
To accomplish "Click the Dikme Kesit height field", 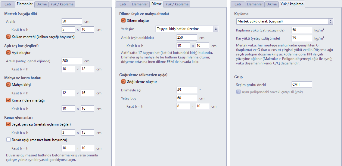I will pyautogui.click(x=203, y=46).
